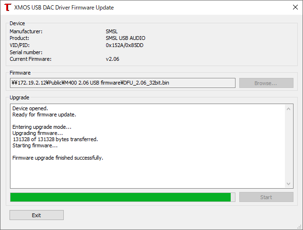Image resolution: width=303 pixels, height=230 pixels.
Task: Click the green upgrade progress bar
Action: (x=123, y=197)
